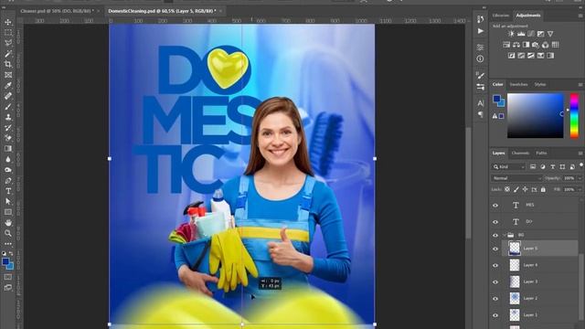Select the Blur tool

click(x=8, y=159)
